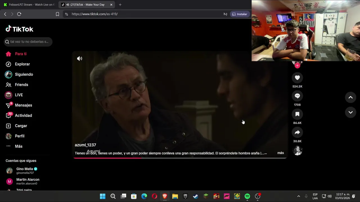Click the address bar URL
360x202 pixels.
(x=95, y=14)
